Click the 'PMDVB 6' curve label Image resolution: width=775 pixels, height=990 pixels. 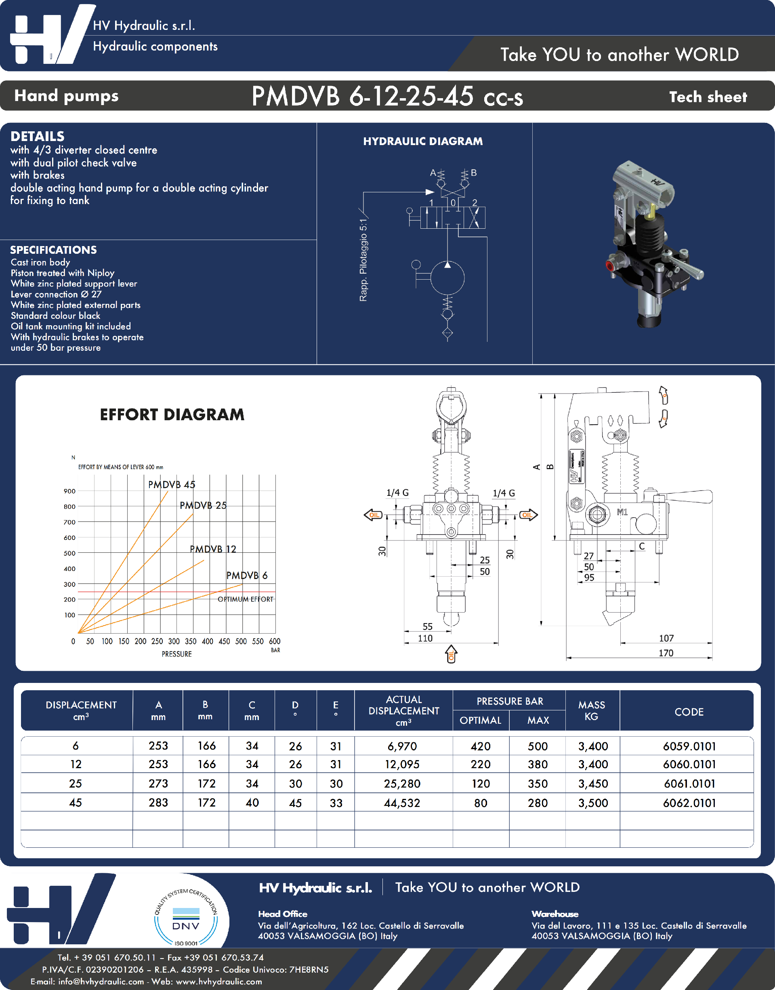(x=247, y=575)
